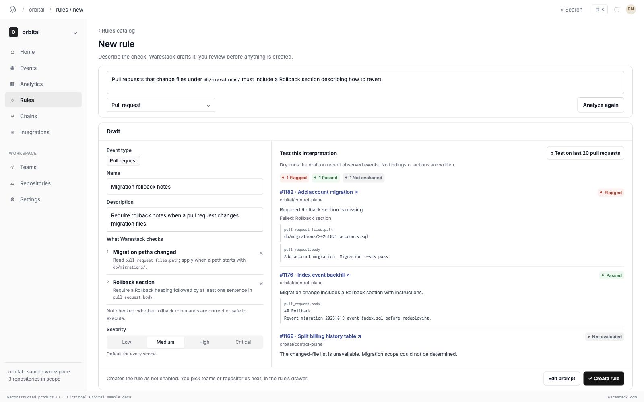This screenshot has height=402, width=644.
Task: Click Test on last 20 pull requests
Action: [585, 153]
